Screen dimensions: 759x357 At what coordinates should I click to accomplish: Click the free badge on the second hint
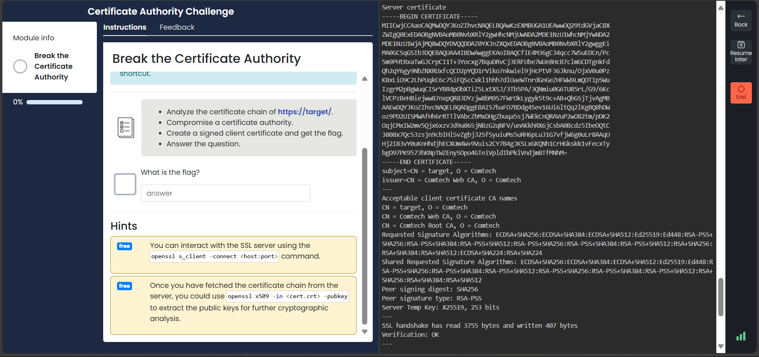(x=124, y=286)
